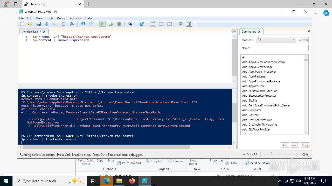This screenshot has height=186, width=332.
Task: Open the Edit menu
Action: pos(30,18)
